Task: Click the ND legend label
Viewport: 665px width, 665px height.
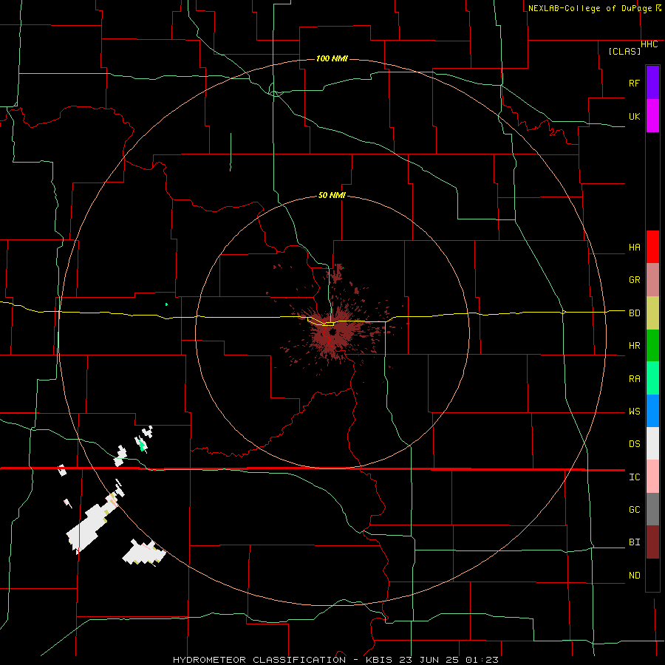Action: click(634, 575)
